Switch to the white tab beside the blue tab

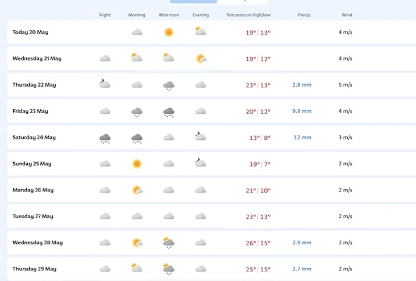pyautogui.click(x=242, y=2)
